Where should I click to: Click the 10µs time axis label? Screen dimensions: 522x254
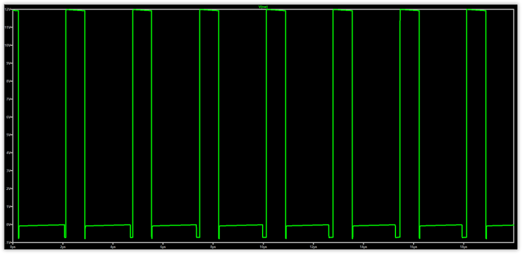click(x=263, y=247)
